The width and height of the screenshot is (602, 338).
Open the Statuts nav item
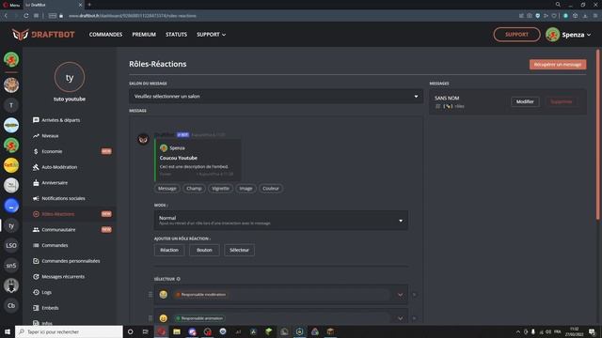(176, 35)
